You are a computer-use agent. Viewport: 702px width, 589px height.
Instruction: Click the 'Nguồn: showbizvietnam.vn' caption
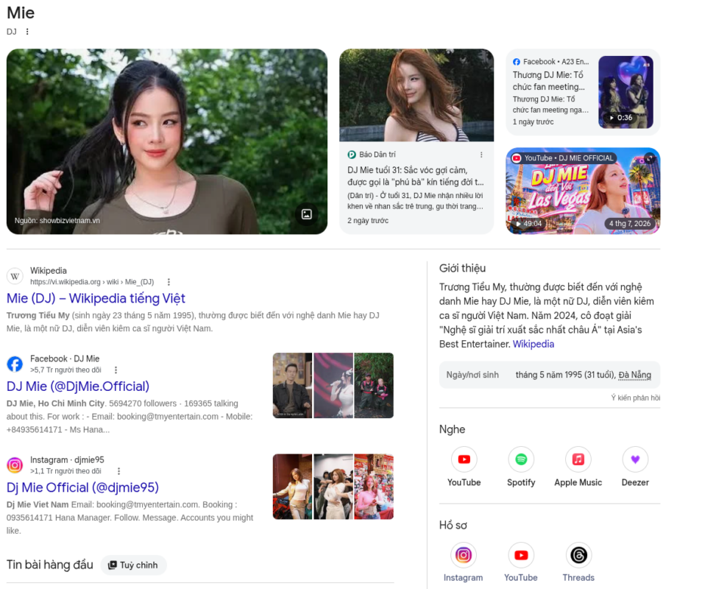[57, 220]
